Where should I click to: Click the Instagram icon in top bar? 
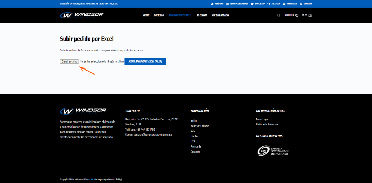pyautogui.click(x=284, y=4)
